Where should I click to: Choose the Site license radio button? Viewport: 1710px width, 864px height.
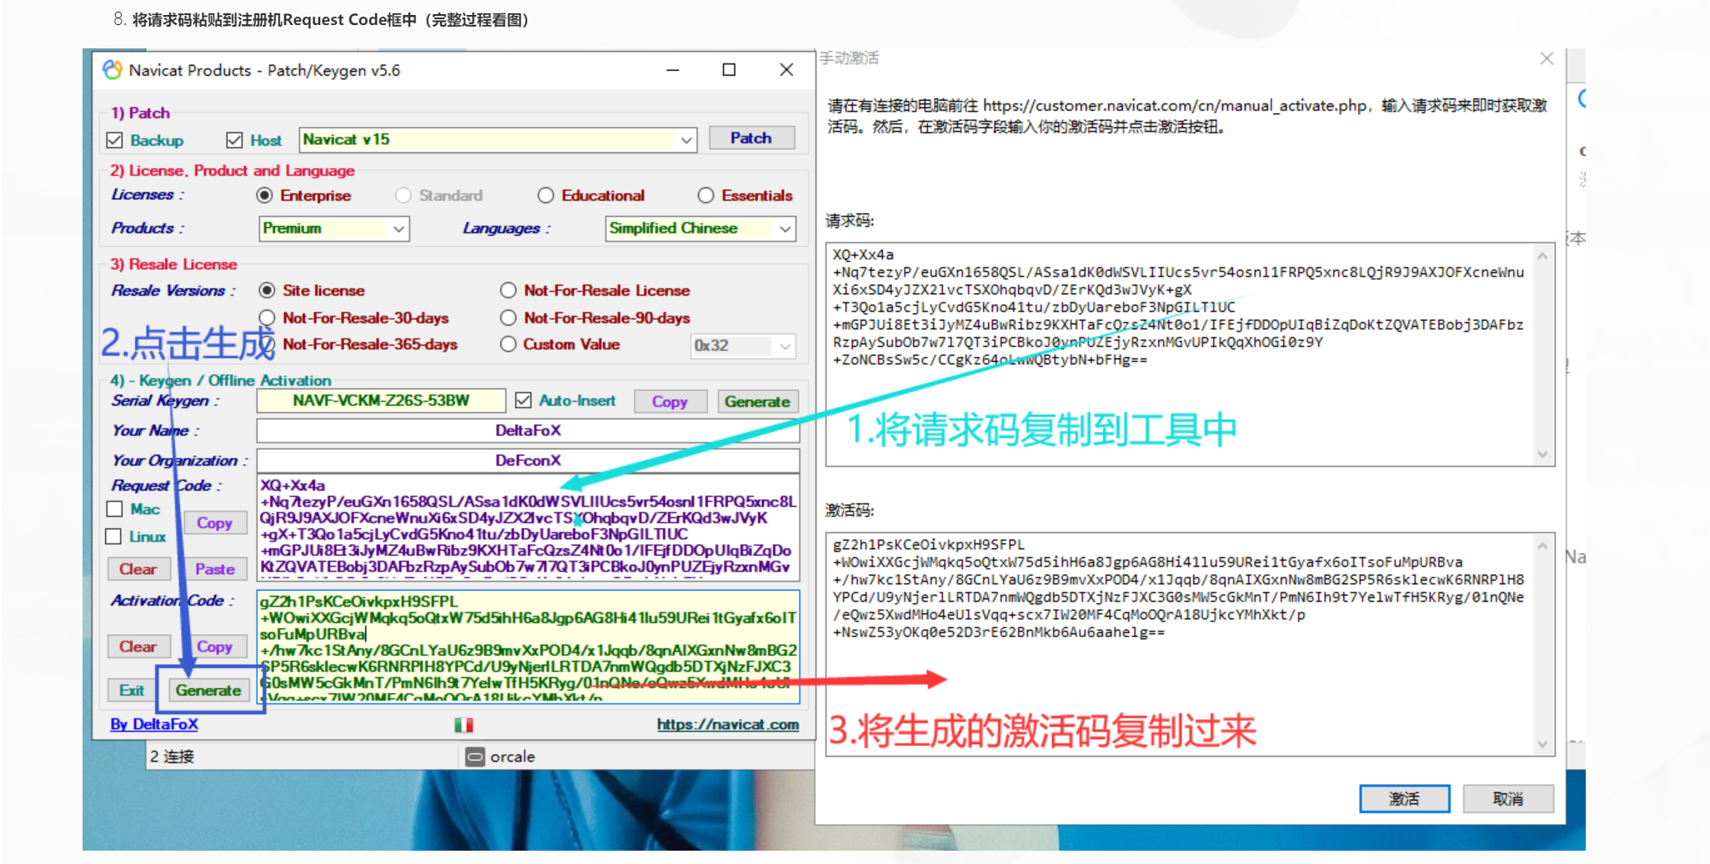coord(267,290)
